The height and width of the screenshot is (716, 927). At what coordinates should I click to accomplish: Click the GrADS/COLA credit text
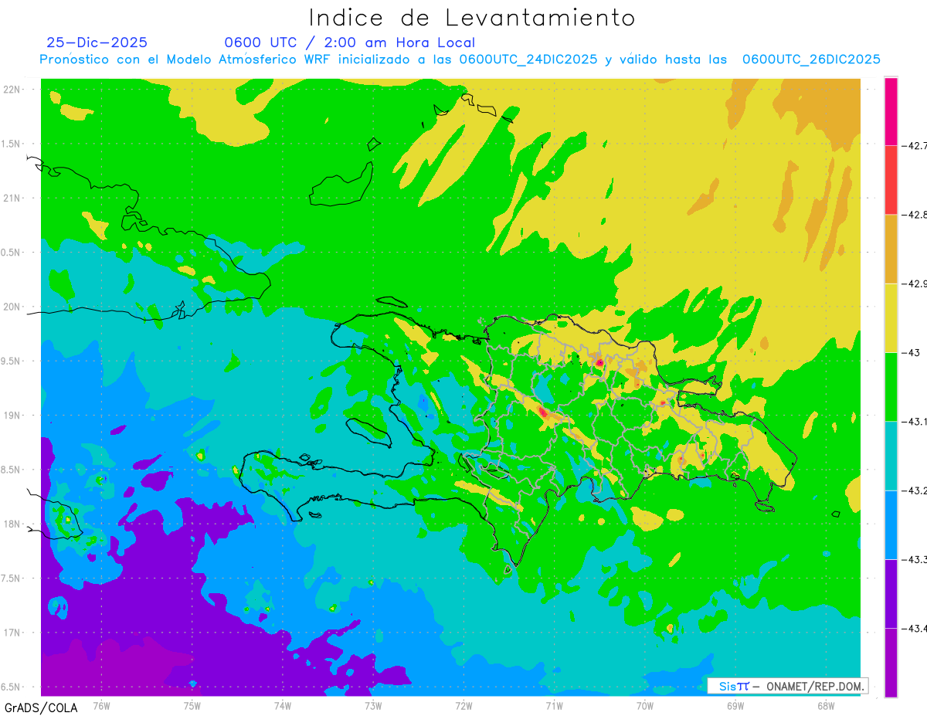pyautogui.click(x=41, y=708)
